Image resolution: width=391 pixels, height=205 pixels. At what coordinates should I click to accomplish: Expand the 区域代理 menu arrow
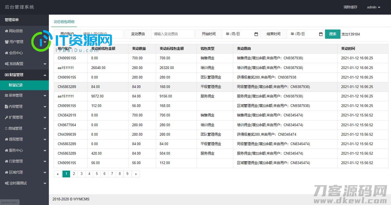point(45,173)
